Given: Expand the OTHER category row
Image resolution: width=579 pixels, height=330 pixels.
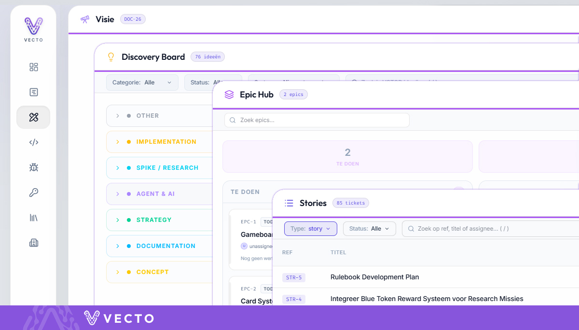Looking at the screenshot, I should [159, 116].
